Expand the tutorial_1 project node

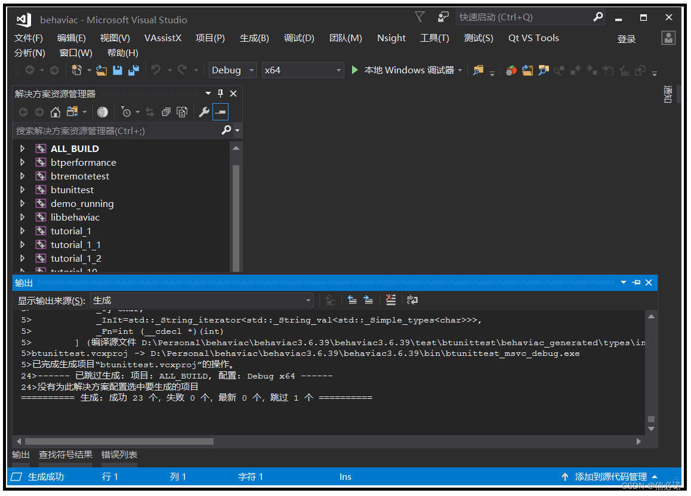pyautogui.click(x=23, y=231)
